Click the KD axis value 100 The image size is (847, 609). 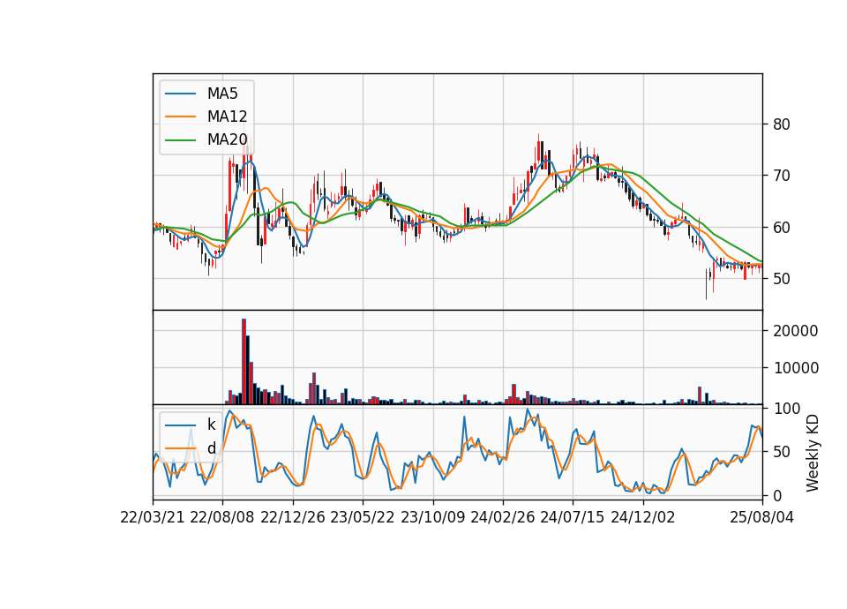[787, 409]
